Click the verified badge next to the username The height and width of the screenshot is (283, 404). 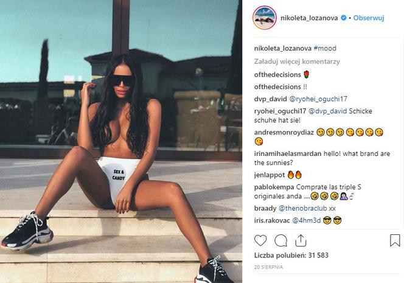click(343, 18)
